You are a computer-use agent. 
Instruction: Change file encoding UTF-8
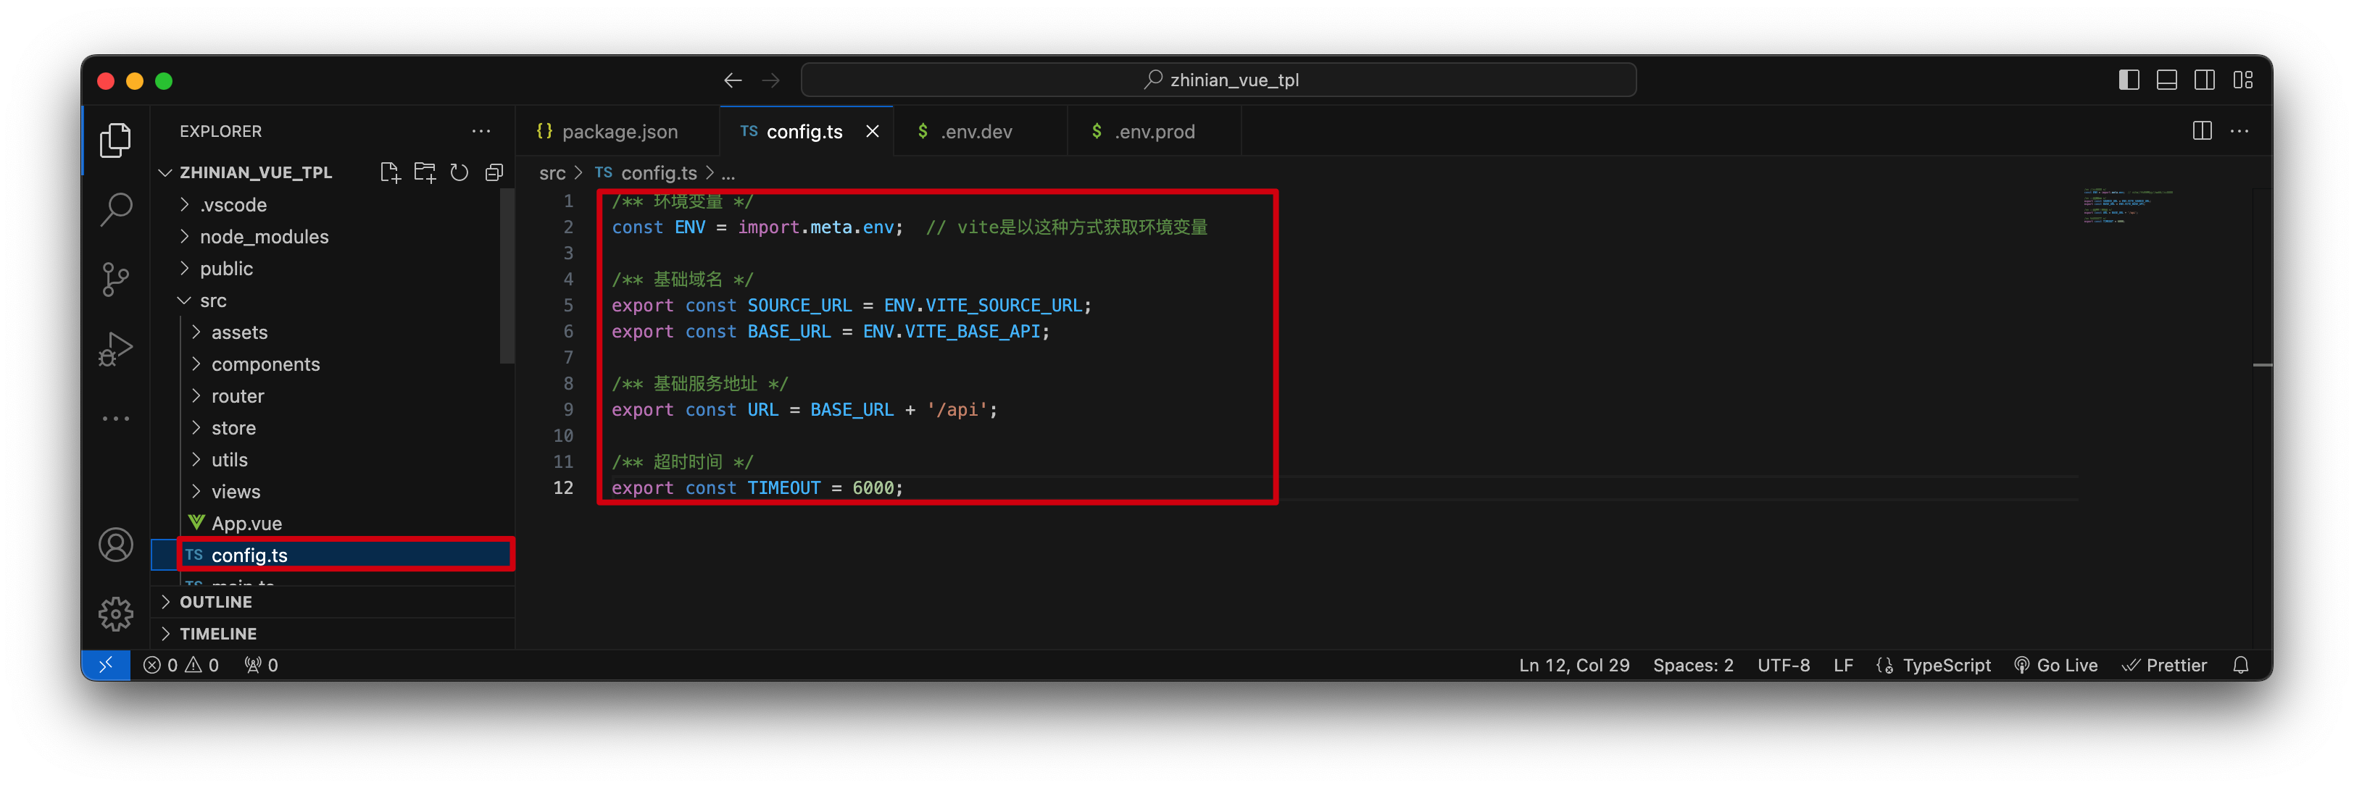point(1783,665)
